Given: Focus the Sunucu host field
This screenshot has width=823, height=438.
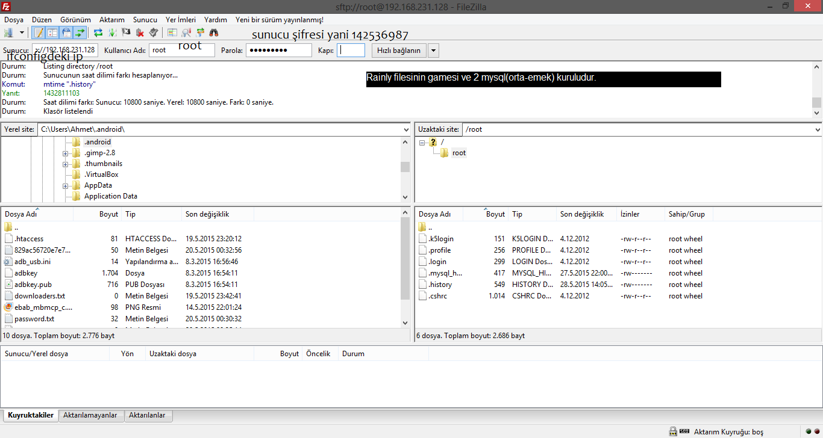Looking at the screenshot, I should 65,51.
